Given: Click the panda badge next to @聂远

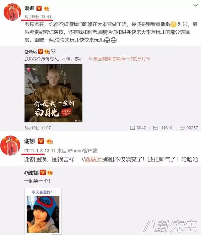Looking at the screenshot, I should pos(53,52).
